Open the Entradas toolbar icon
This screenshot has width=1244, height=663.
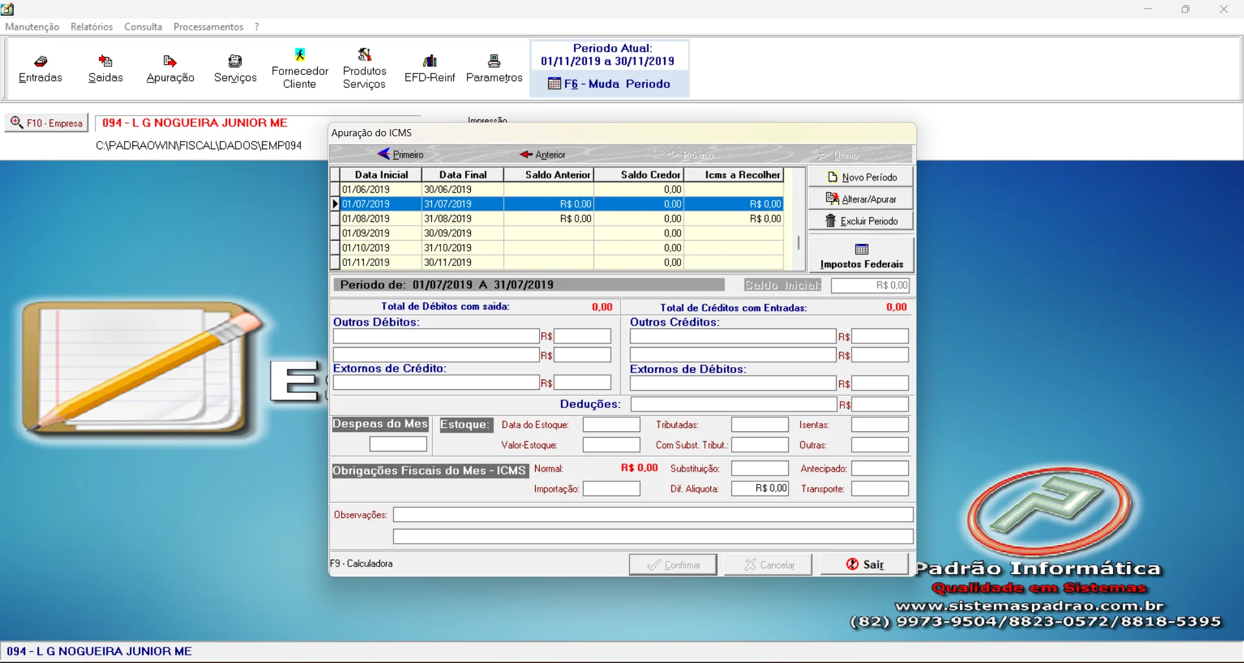point(40,68)
